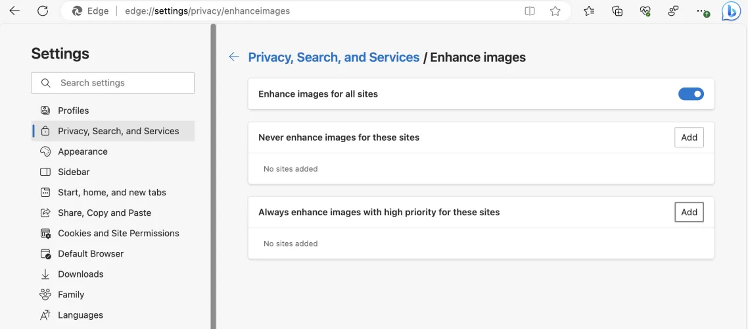This screenshot has width=748, height=329.
Task: Go back using the blue arrow beside breadcrumb
Action: click(234, 57)
